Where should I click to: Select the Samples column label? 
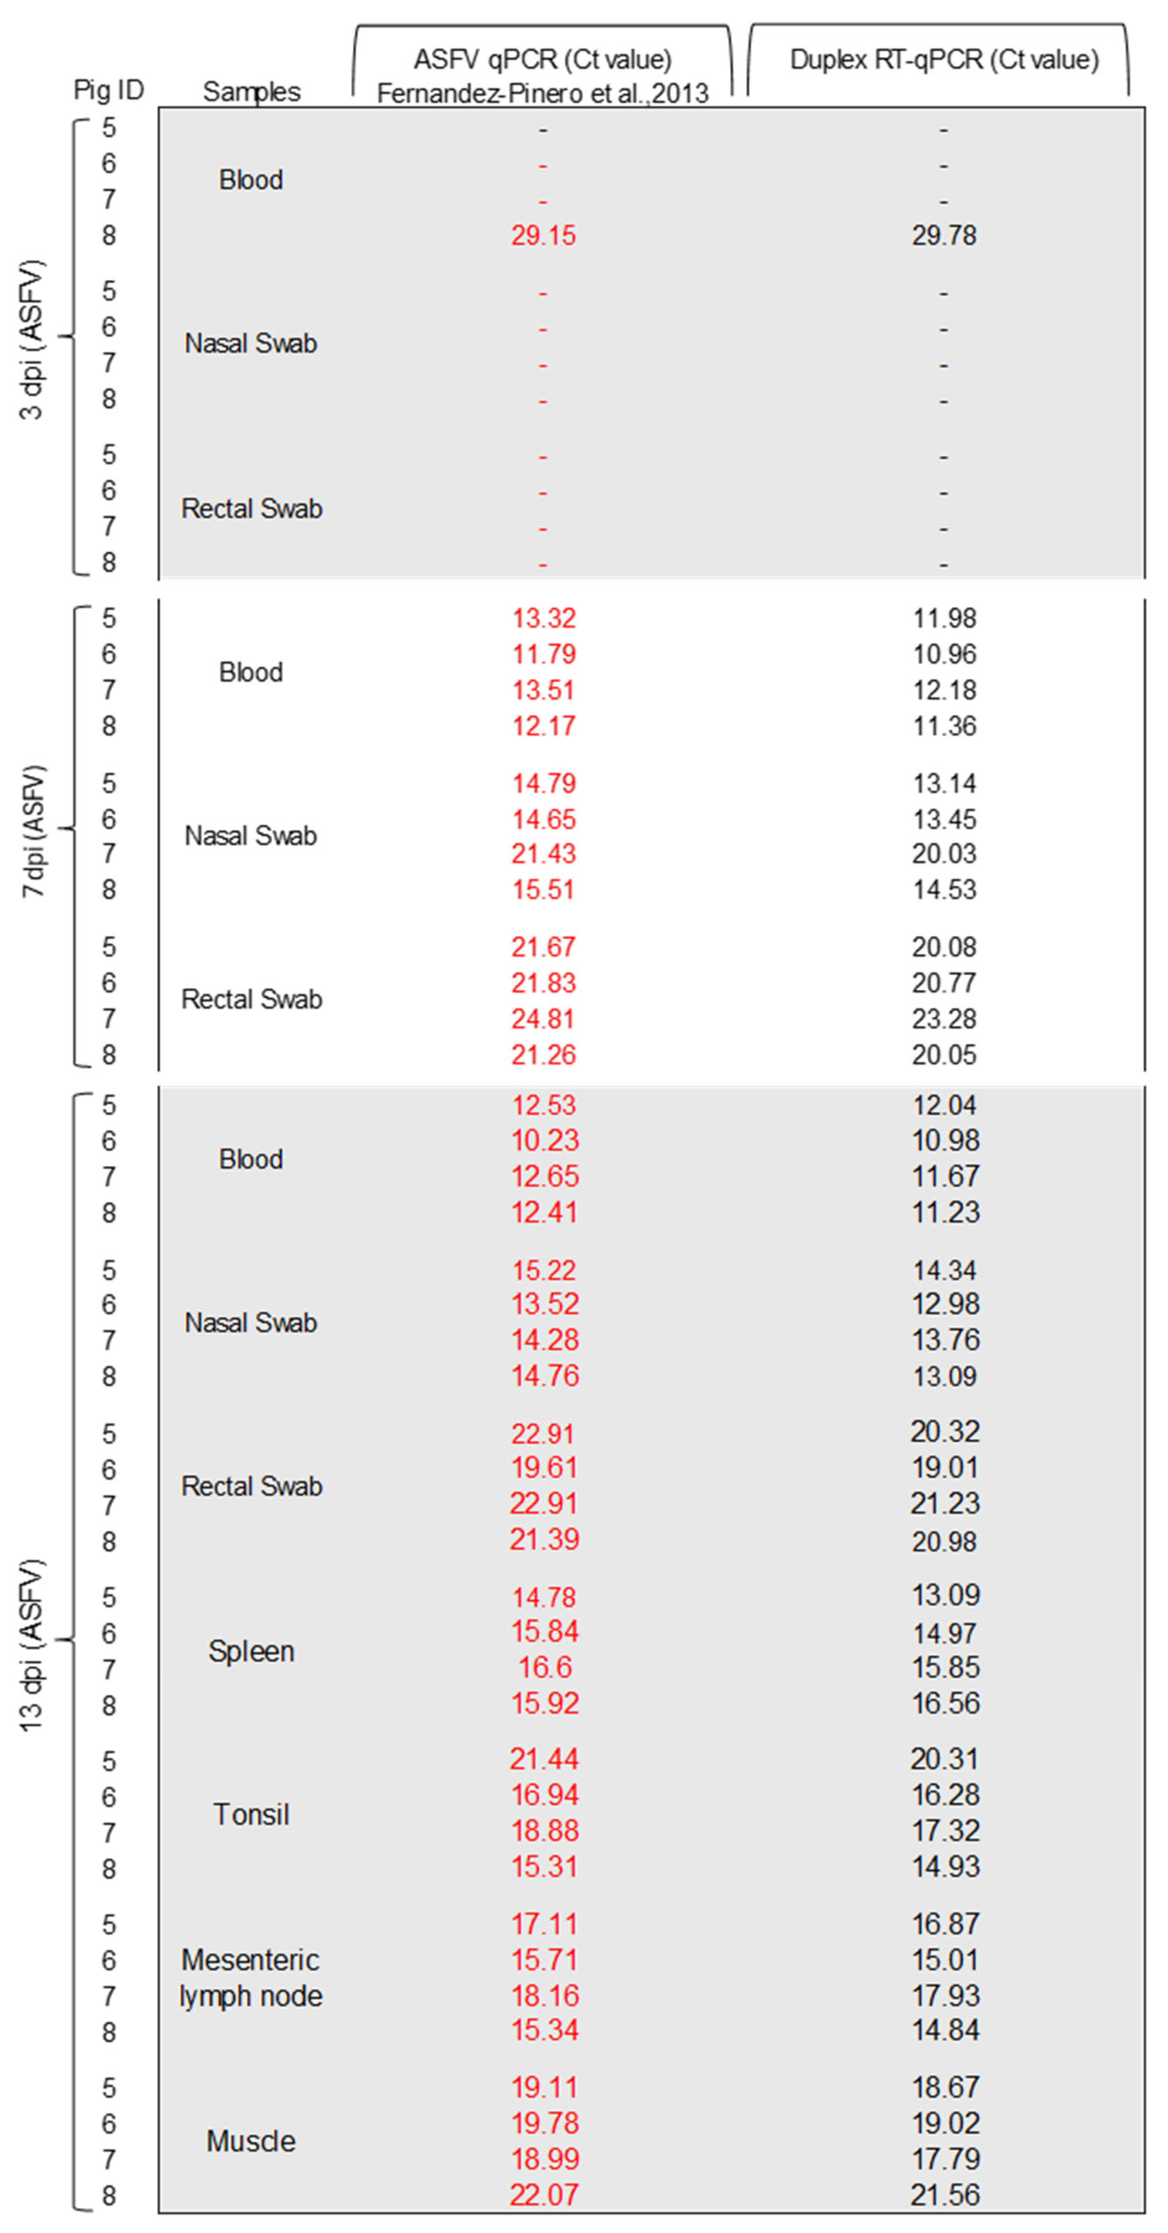pos(252,92)
